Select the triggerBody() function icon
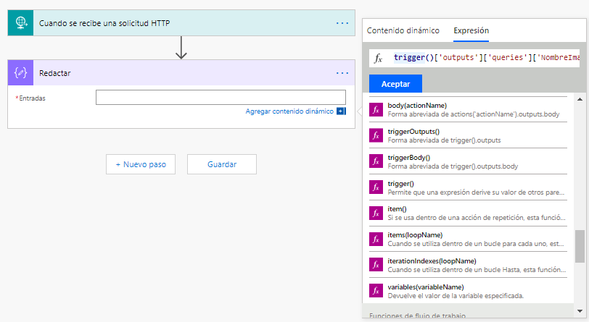The image size is (589, 322). 376,161
